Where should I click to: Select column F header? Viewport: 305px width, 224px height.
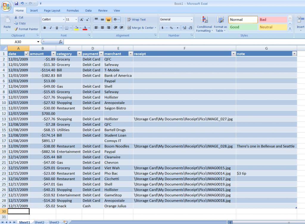click(184, 48)
